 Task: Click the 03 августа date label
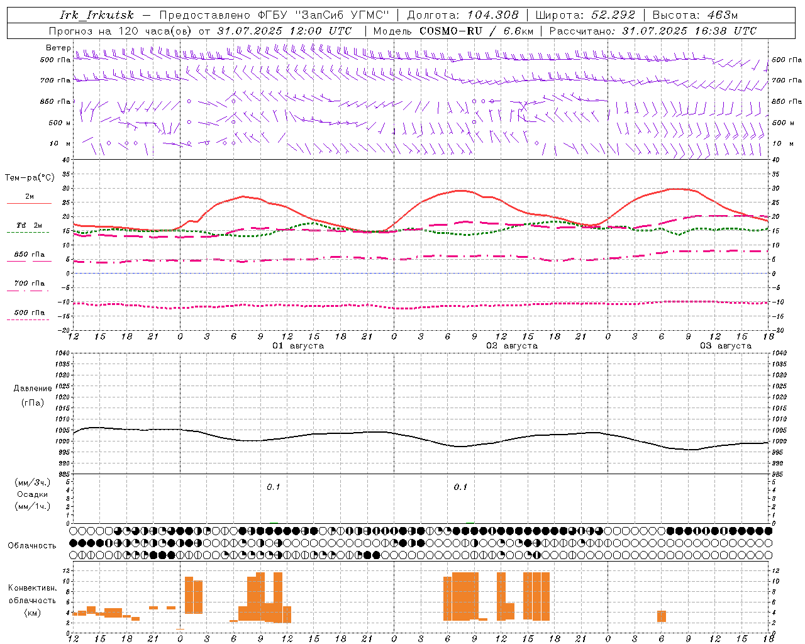pos(726,346)
